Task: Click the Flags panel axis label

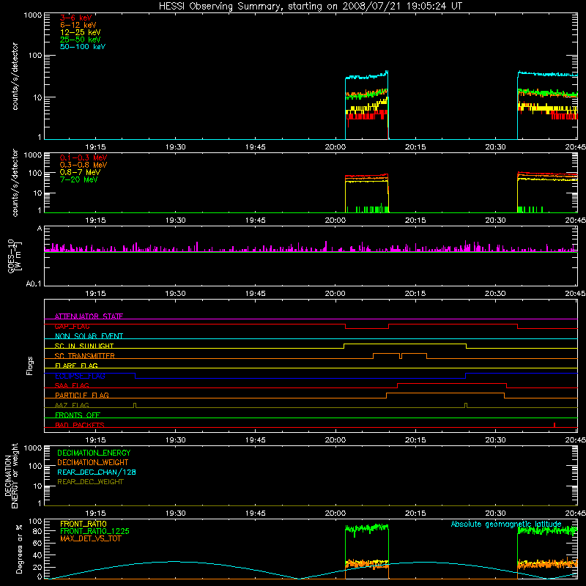Action: pos(30,366)
